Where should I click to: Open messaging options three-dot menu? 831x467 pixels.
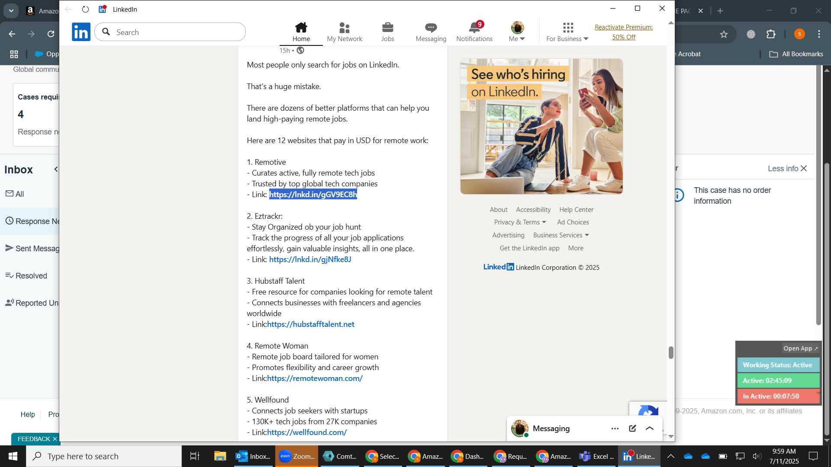pos(615,429)
